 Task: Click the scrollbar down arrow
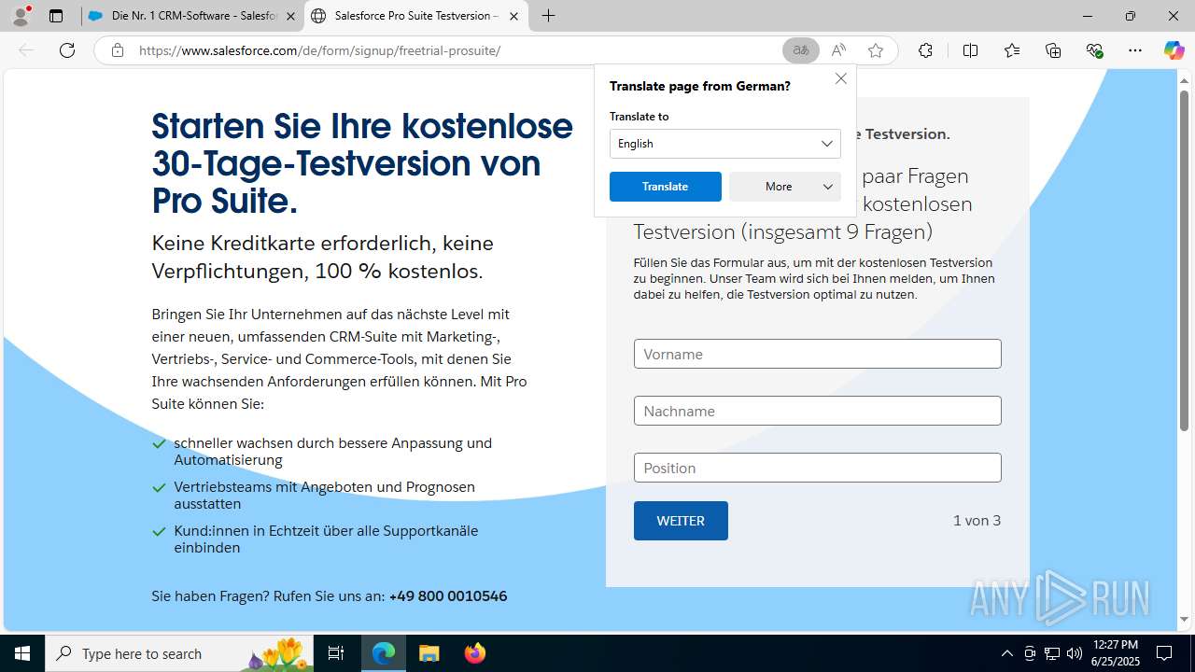tap(1185, 620)
